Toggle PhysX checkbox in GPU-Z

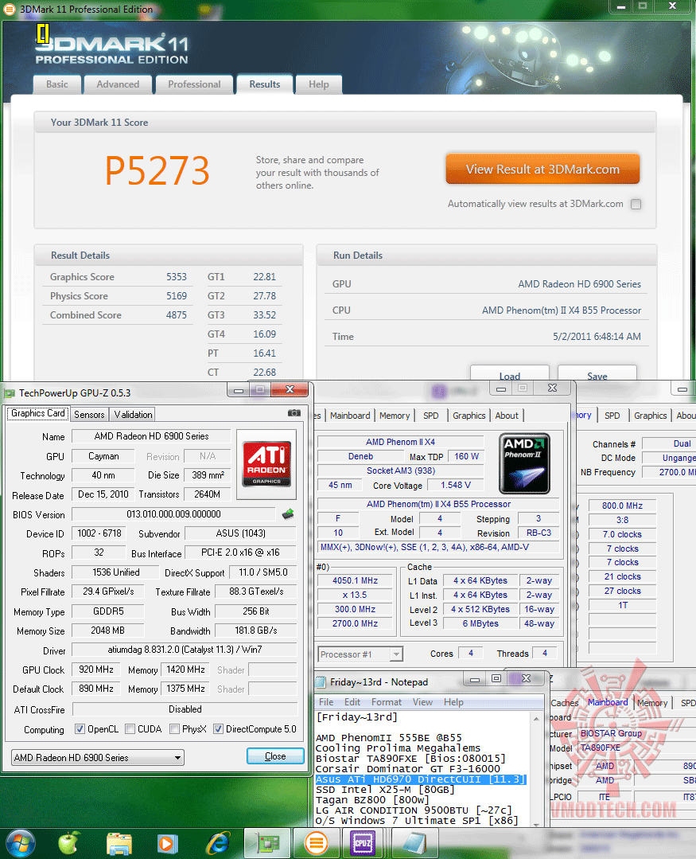point(174,729)
